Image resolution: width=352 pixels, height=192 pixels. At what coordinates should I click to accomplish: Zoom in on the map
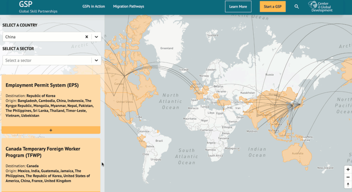tap(348, 170)
